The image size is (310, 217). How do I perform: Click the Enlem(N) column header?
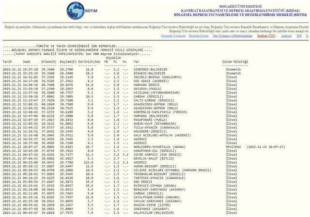(x=49, y=62)
